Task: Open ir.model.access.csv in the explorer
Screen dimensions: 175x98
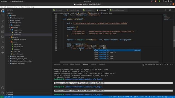Action: tap(20, 39)
